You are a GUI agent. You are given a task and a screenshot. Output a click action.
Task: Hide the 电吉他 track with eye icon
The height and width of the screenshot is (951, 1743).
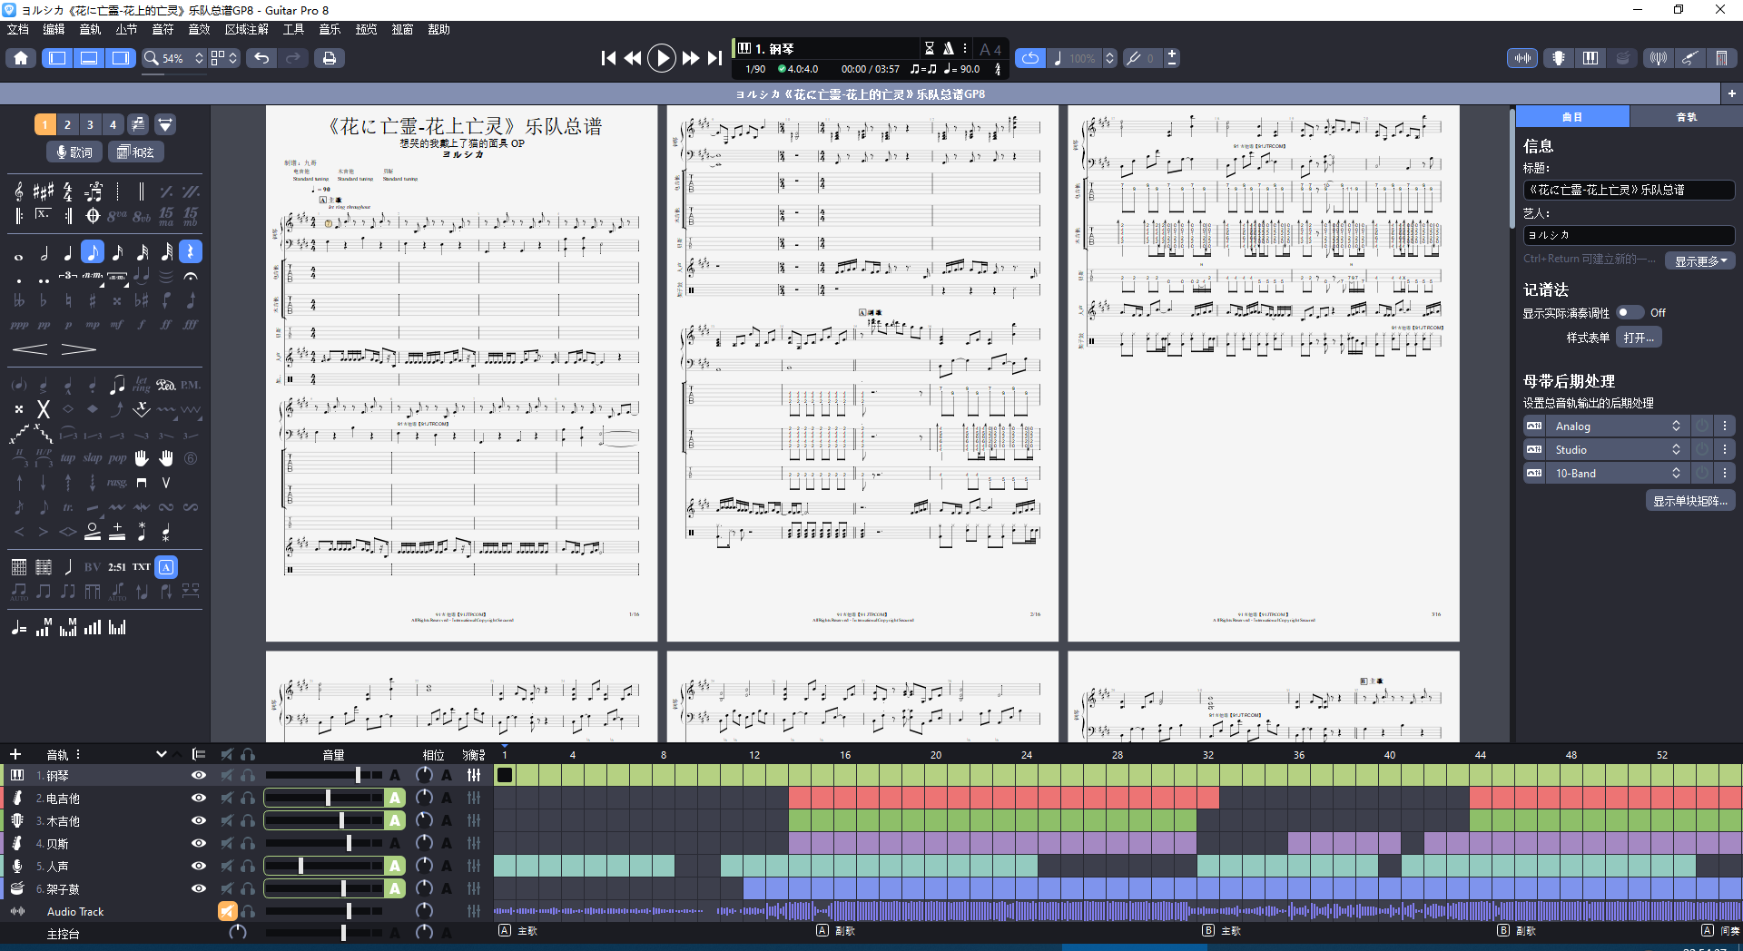[x=199, y=798]
